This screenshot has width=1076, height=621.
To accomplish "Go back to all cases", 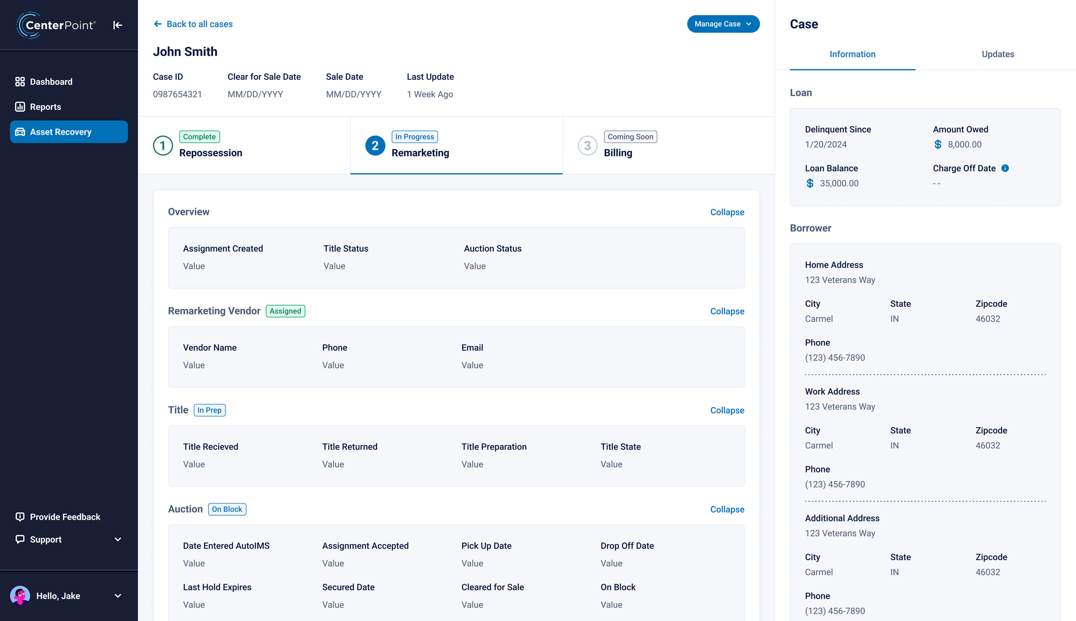I will [193, 24].
